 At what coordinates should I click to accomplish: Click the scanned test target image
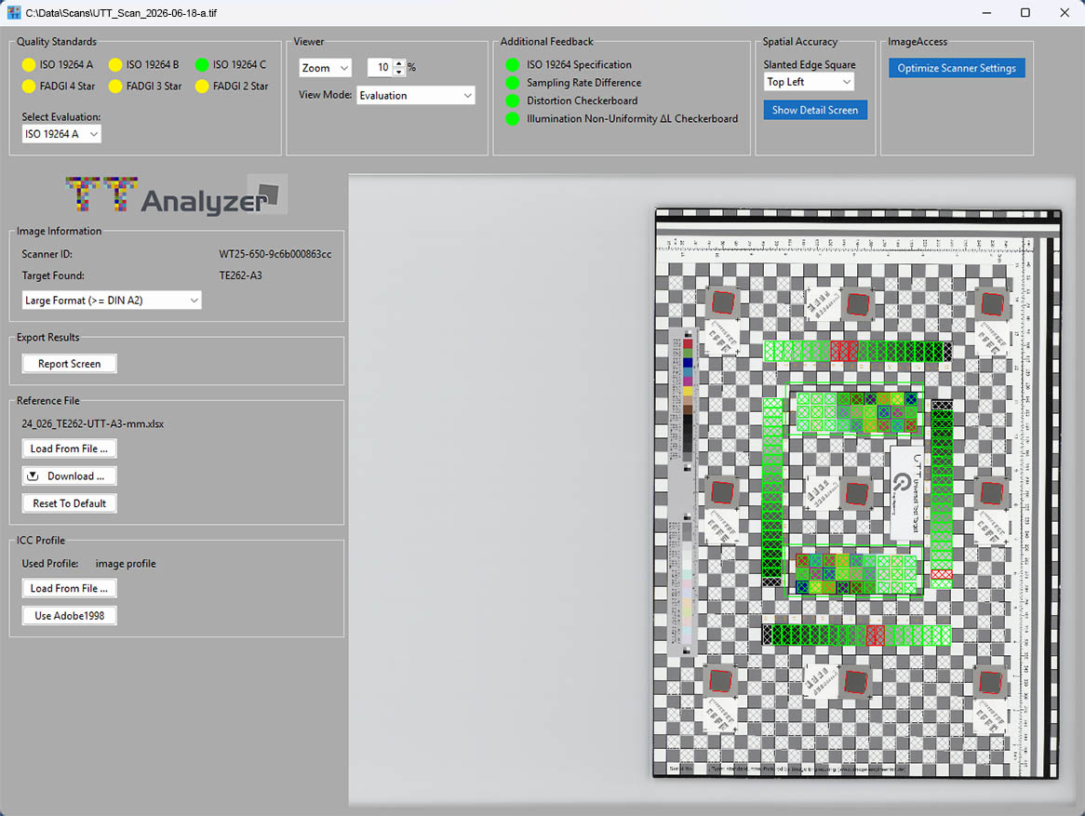857,493
